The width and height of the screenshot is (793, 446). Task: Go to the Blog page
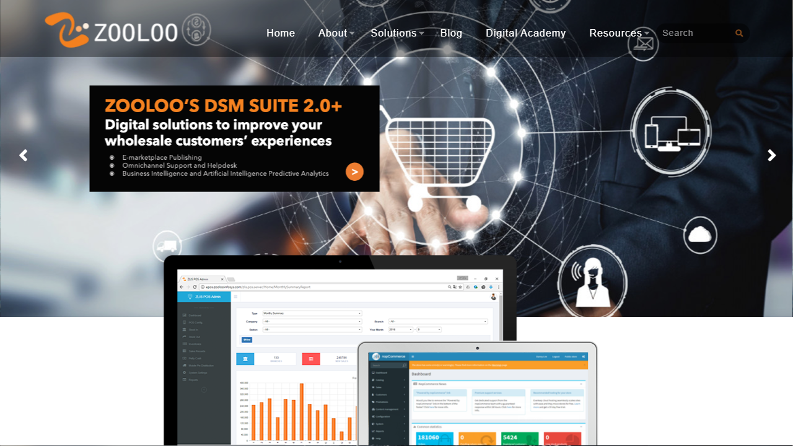(451, 33)
